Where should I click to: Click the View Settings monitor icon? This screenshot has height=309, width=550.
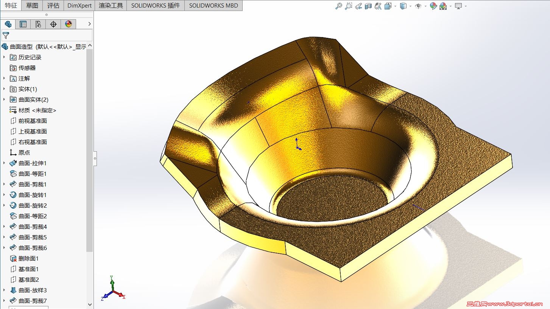(458, 6)
